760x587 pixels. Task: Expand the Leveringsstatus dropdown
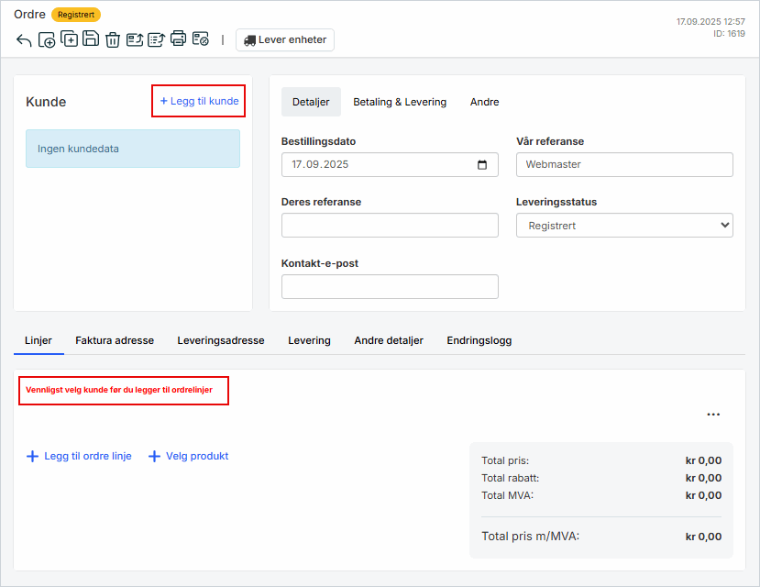(623, 226)
